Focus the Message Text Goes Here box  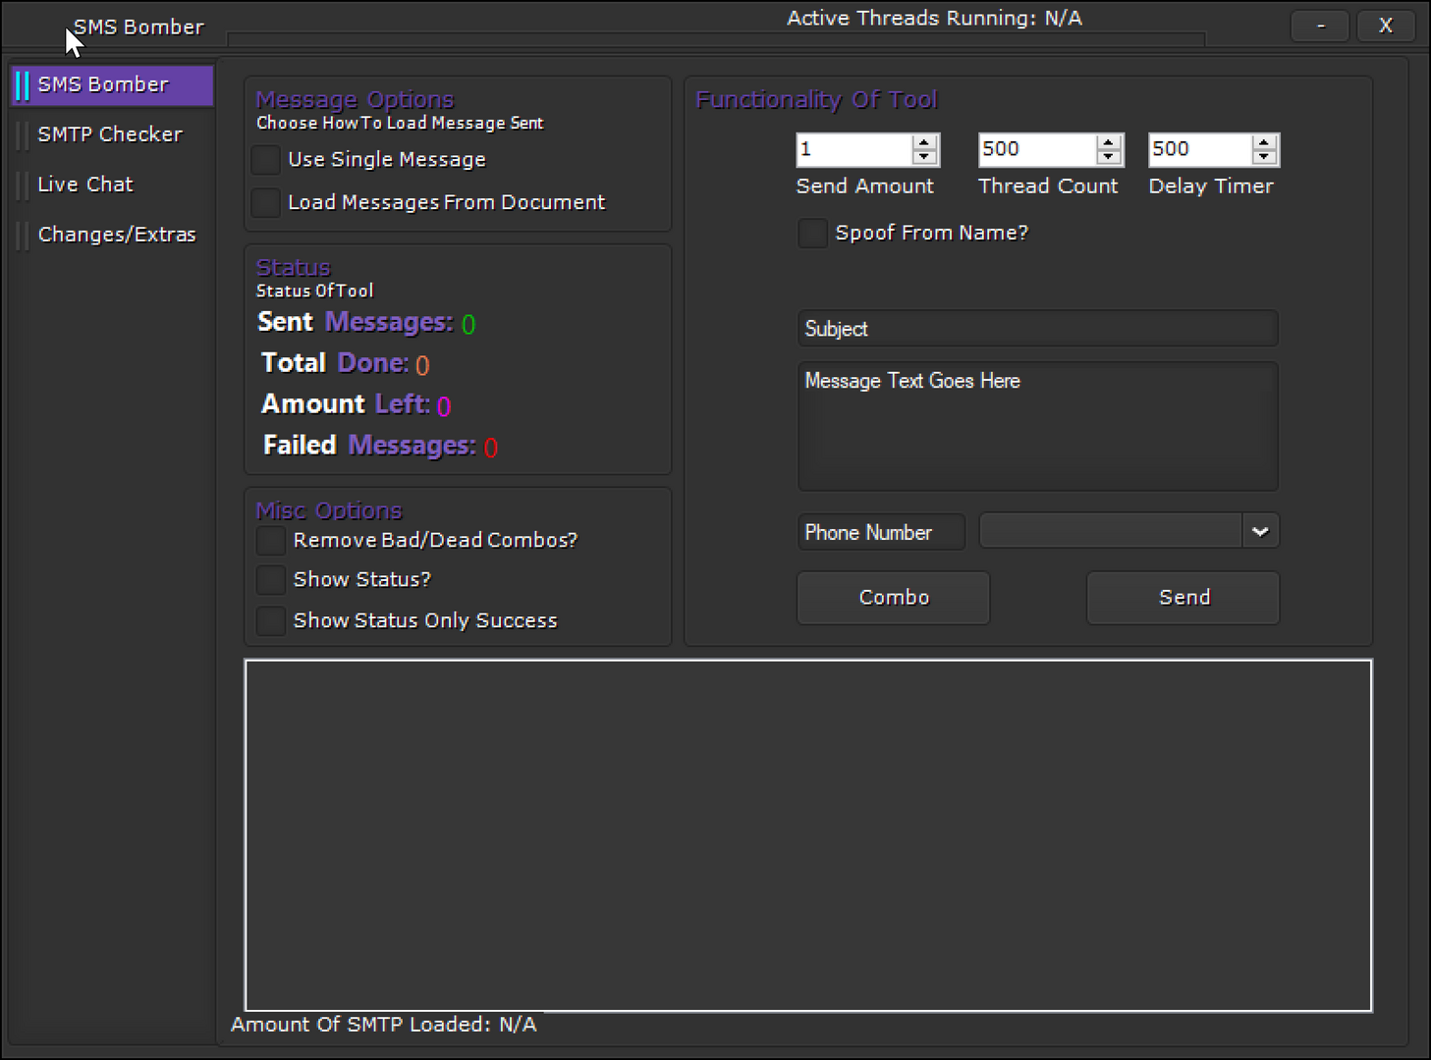pos(1037,427)
